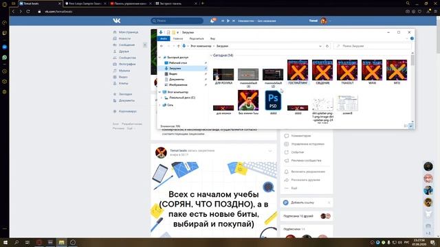Click the VK search field

pos(177,21)
